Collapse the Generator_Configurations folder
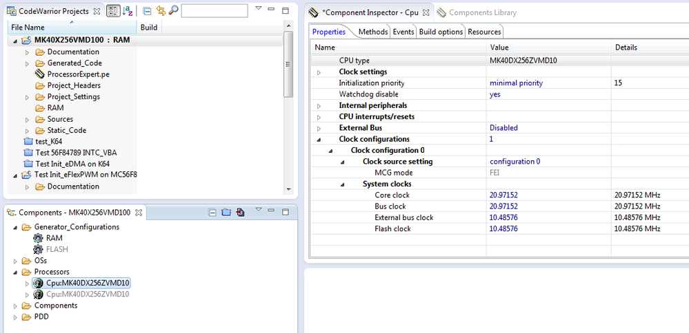Image resolution: width=689 pixels, height=333 pixels. pos(15,228)
